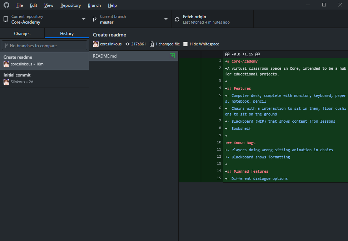The width and height of the screenshot is (348, 241).
Task: Click the repository icon beside Core-Academy
Action: pyautogui.click(x=5, y=20)
